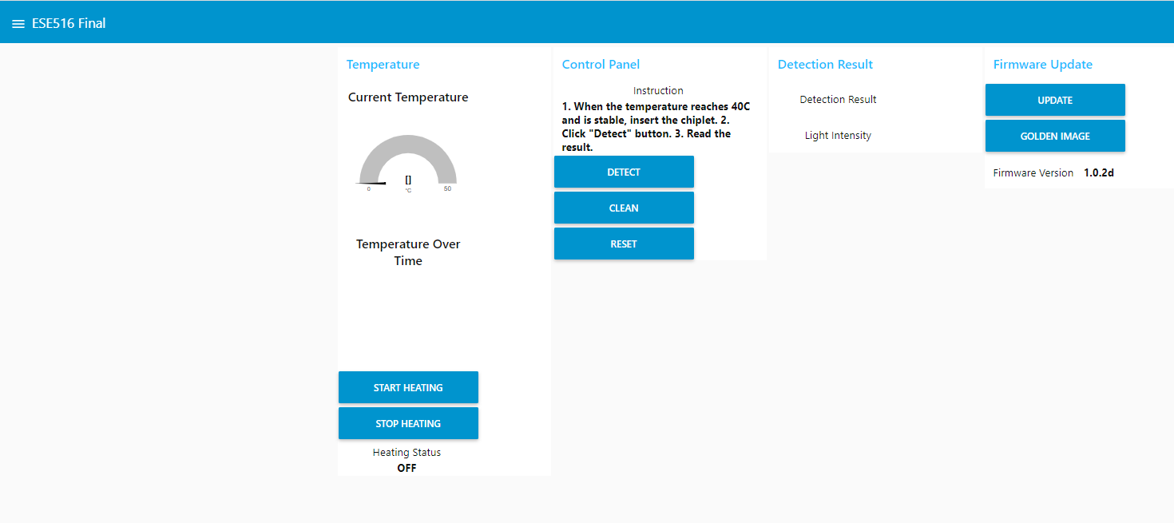Click the Temperature panel heading

coord(383,65)
